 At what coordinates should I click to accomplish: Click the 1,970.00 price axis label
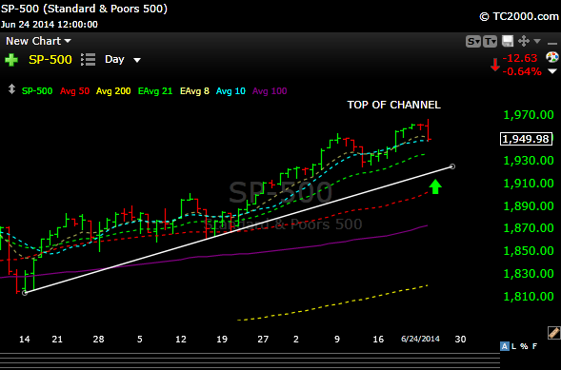coord(529,115)
